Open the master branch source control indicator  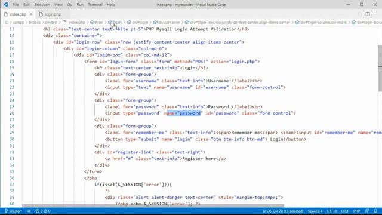click(13, 211)
